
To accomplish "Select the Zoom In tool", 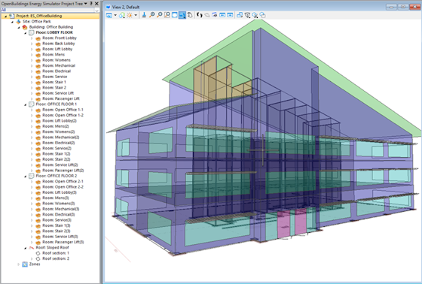I will click(151, 15).
